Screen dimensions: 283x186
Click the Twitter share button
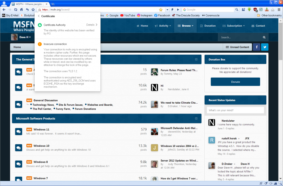point(265,47)
